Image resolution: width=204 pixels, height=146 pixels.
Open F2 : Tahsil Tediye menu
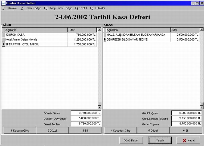(x=30, y=8)
